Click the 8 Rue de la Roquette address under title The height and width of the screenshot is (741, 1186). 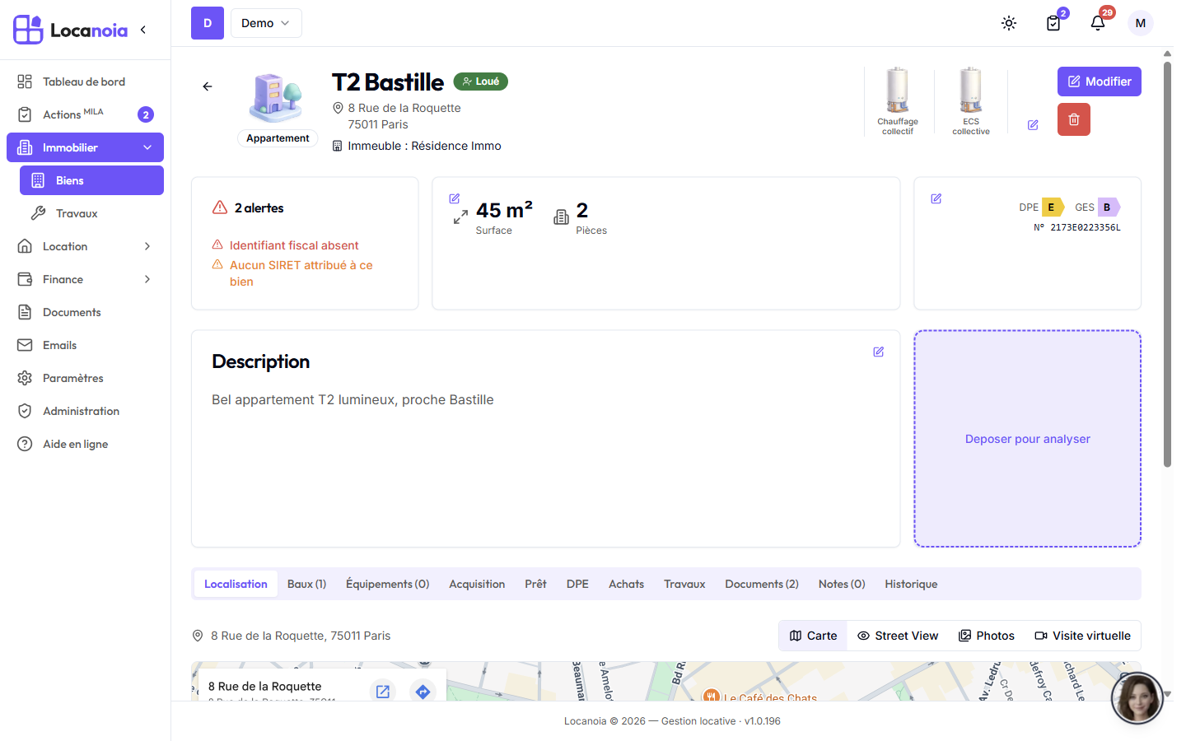click(x=404, y=116)
